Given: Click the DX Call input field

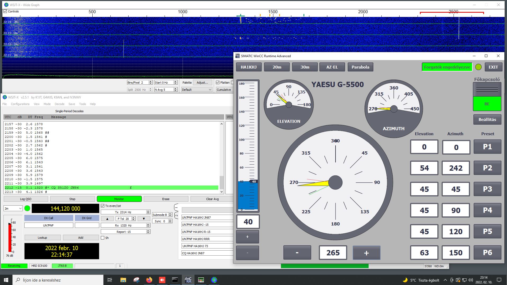Looking at the screenshot, I should (49, 225).
